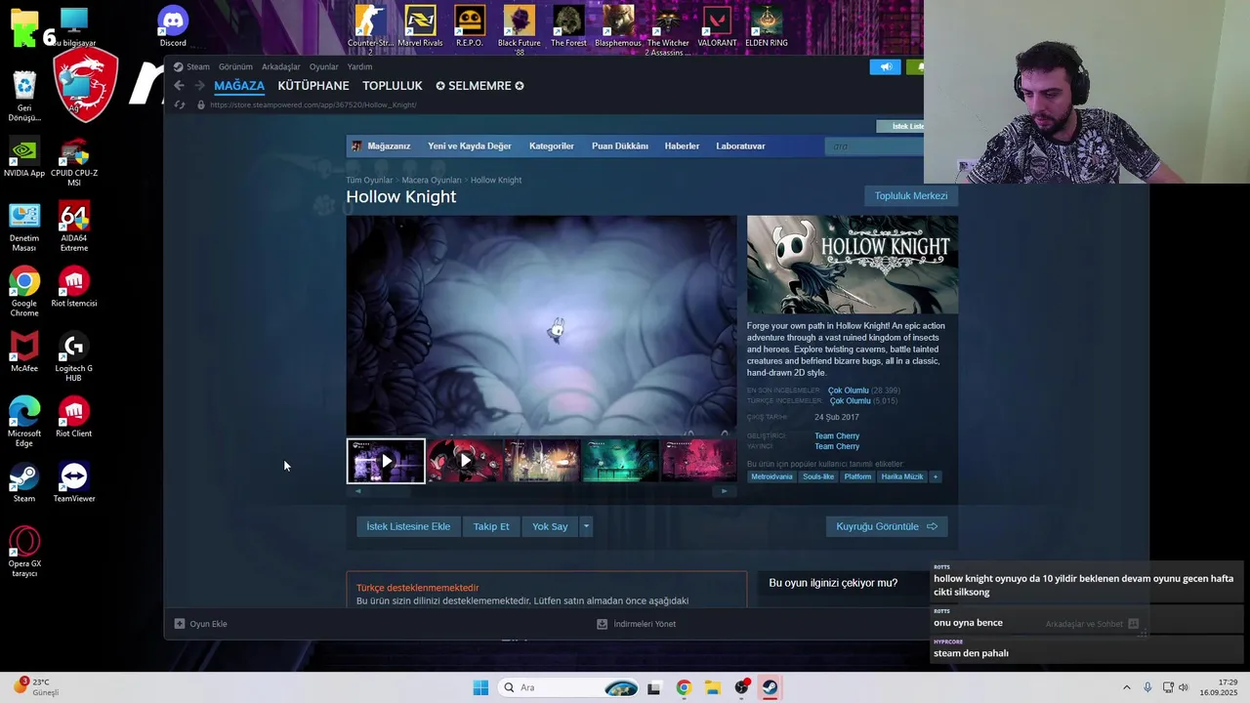Open Denetim Masası desktop icon

click(24, 227)
